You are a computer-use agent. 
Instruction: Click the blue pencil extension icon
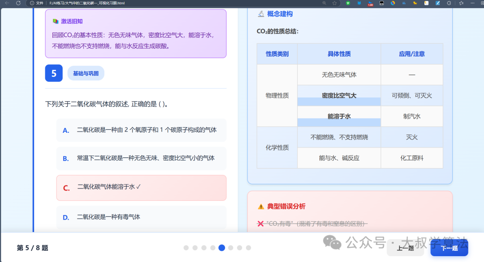pyautogui.click(x=438, y=3)
